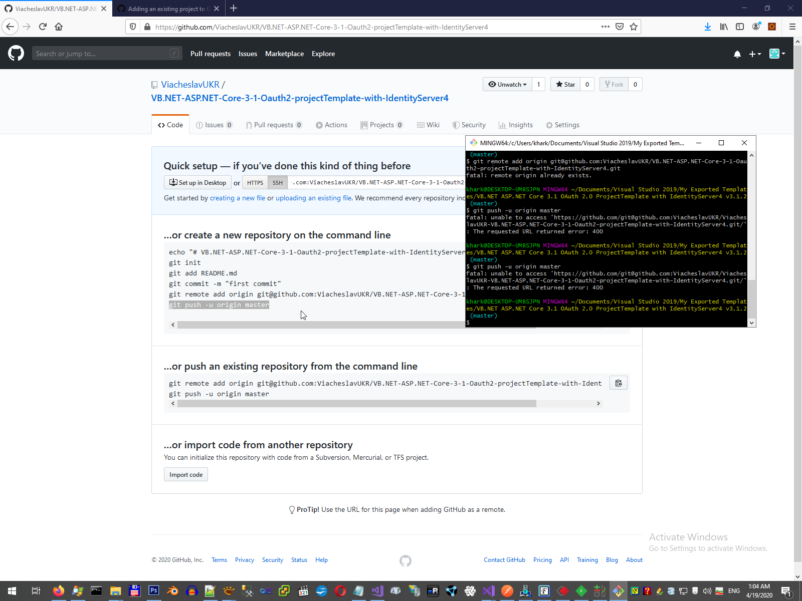Open Firefox hamburger menu
802x601 pixels.
click(x=792, y=27)
